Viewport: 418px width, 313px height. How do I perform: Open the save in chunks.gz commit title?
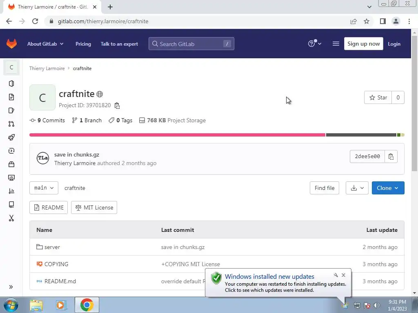click(x=77, y=154)
